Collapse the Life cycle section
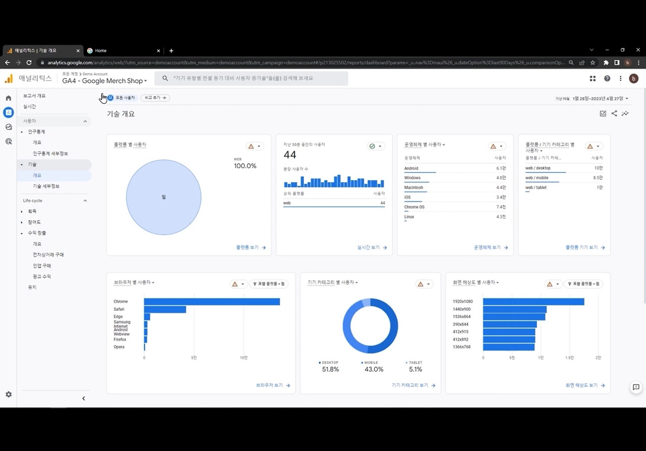The height and width of the screenshot is (451, 646). pos(85,201)
